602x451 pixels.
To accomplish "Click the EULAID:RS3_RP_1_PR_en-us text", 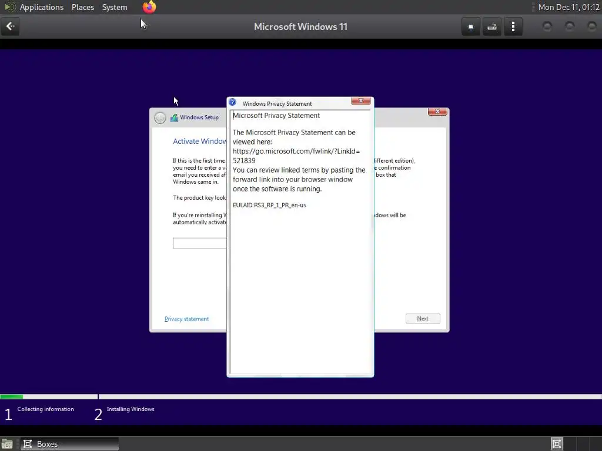I will 269,205.
